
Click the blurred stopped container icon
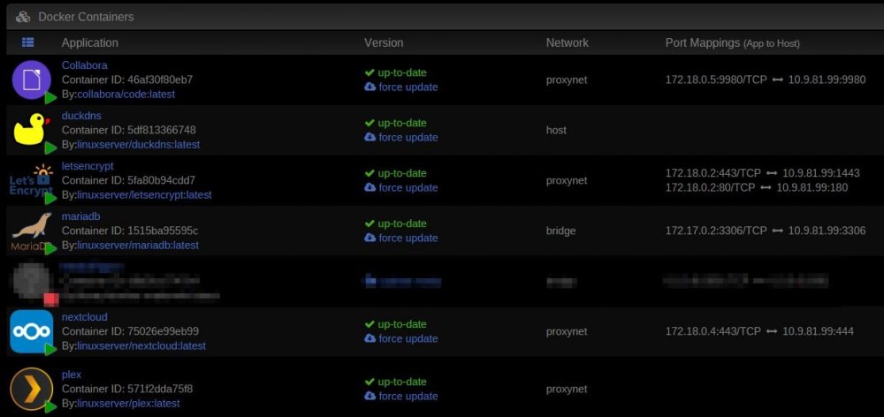[x=34, y=281]
